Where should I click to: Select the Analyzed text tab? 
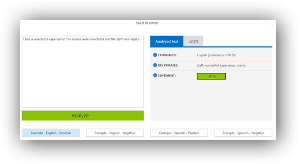click(x=167, y=41)
